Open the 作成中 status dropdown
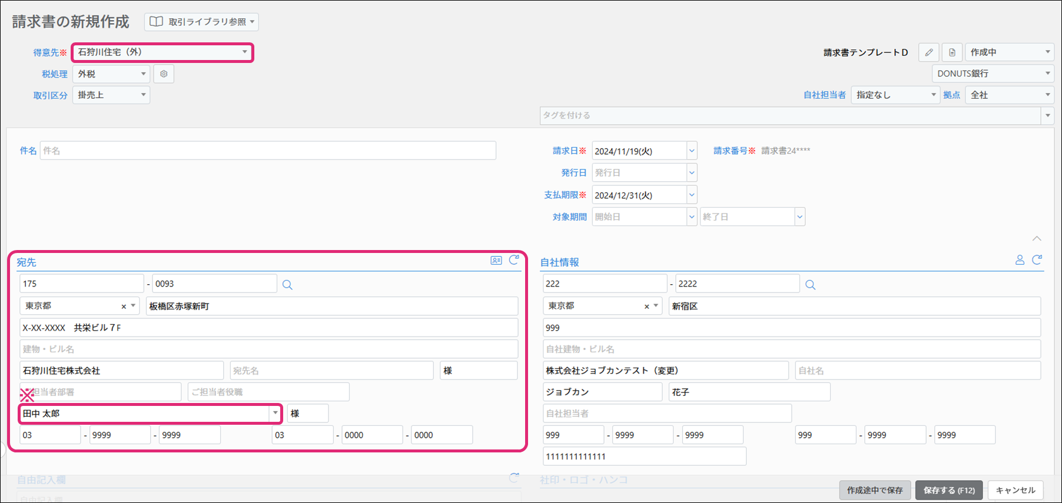The width and height of the screenshot is (1062, 503). (x=1009, y=52)
